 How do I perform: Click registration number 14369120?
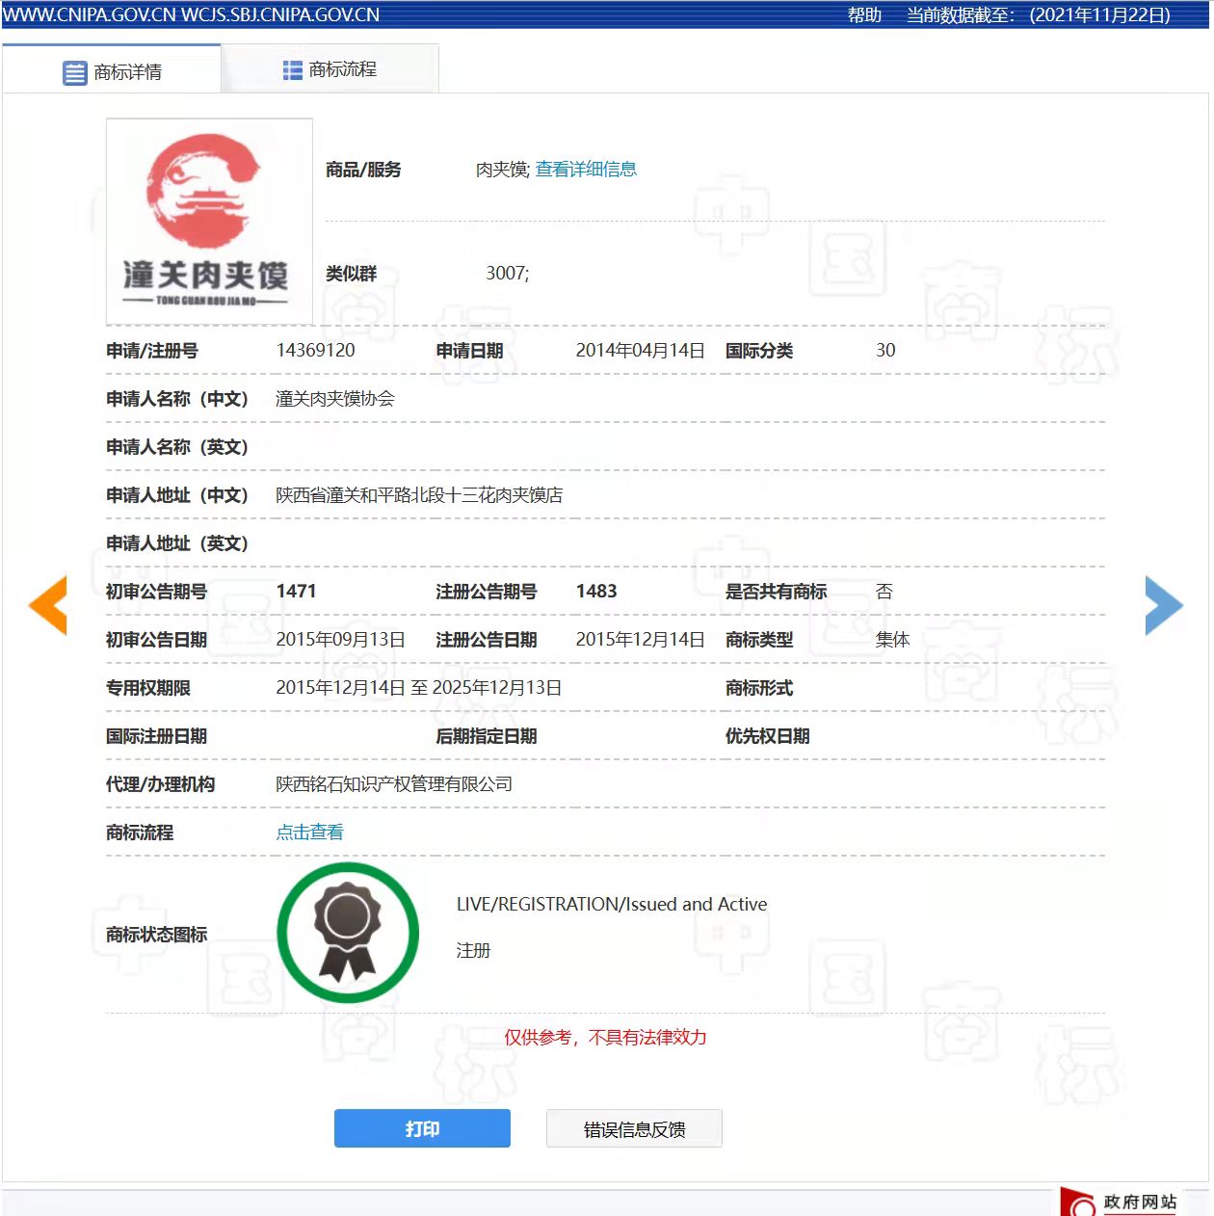pos(316,351)
